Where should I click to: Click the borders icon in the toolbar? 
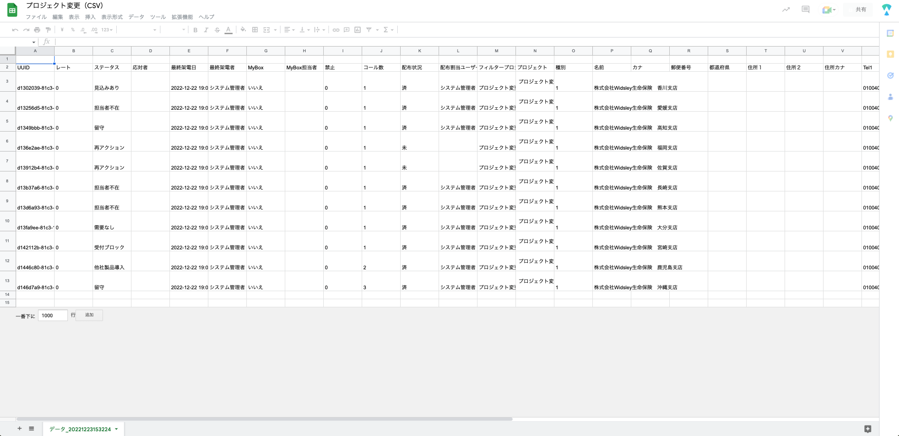255,30
